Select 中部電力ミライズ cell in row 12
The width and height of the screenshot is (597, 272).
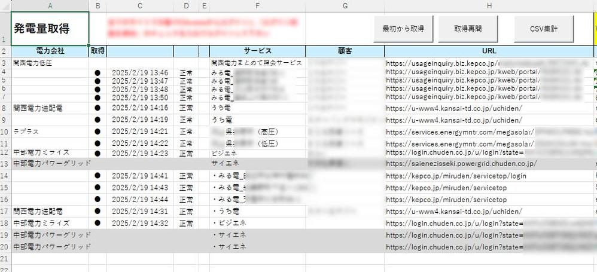50,153
